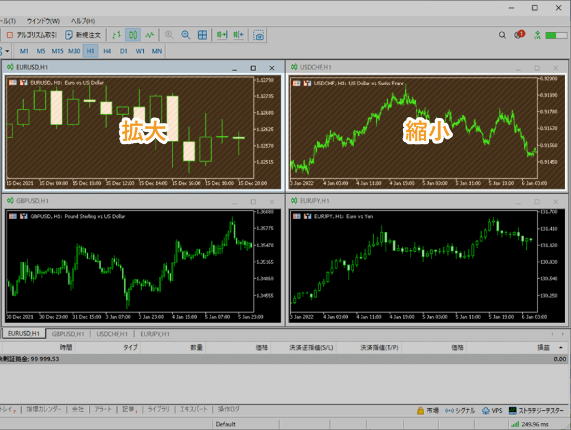Open the ストラテジーテスター panel

coord(536,410)
